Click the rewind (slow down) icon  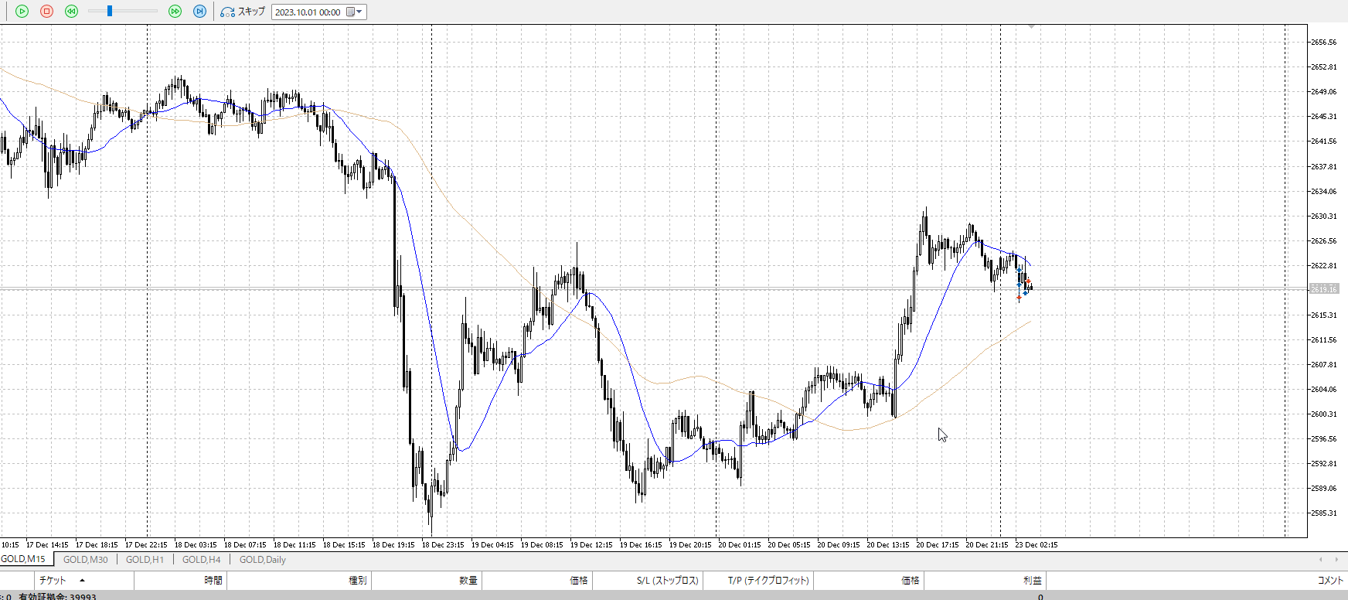(71, 12)
